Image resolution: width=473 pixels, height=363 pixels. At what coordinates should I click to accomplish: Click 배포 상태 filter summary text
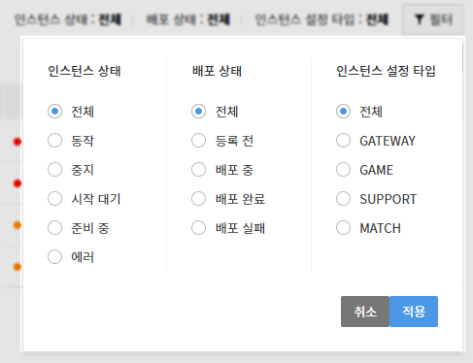pyautogui.click(x=188, y=19)
